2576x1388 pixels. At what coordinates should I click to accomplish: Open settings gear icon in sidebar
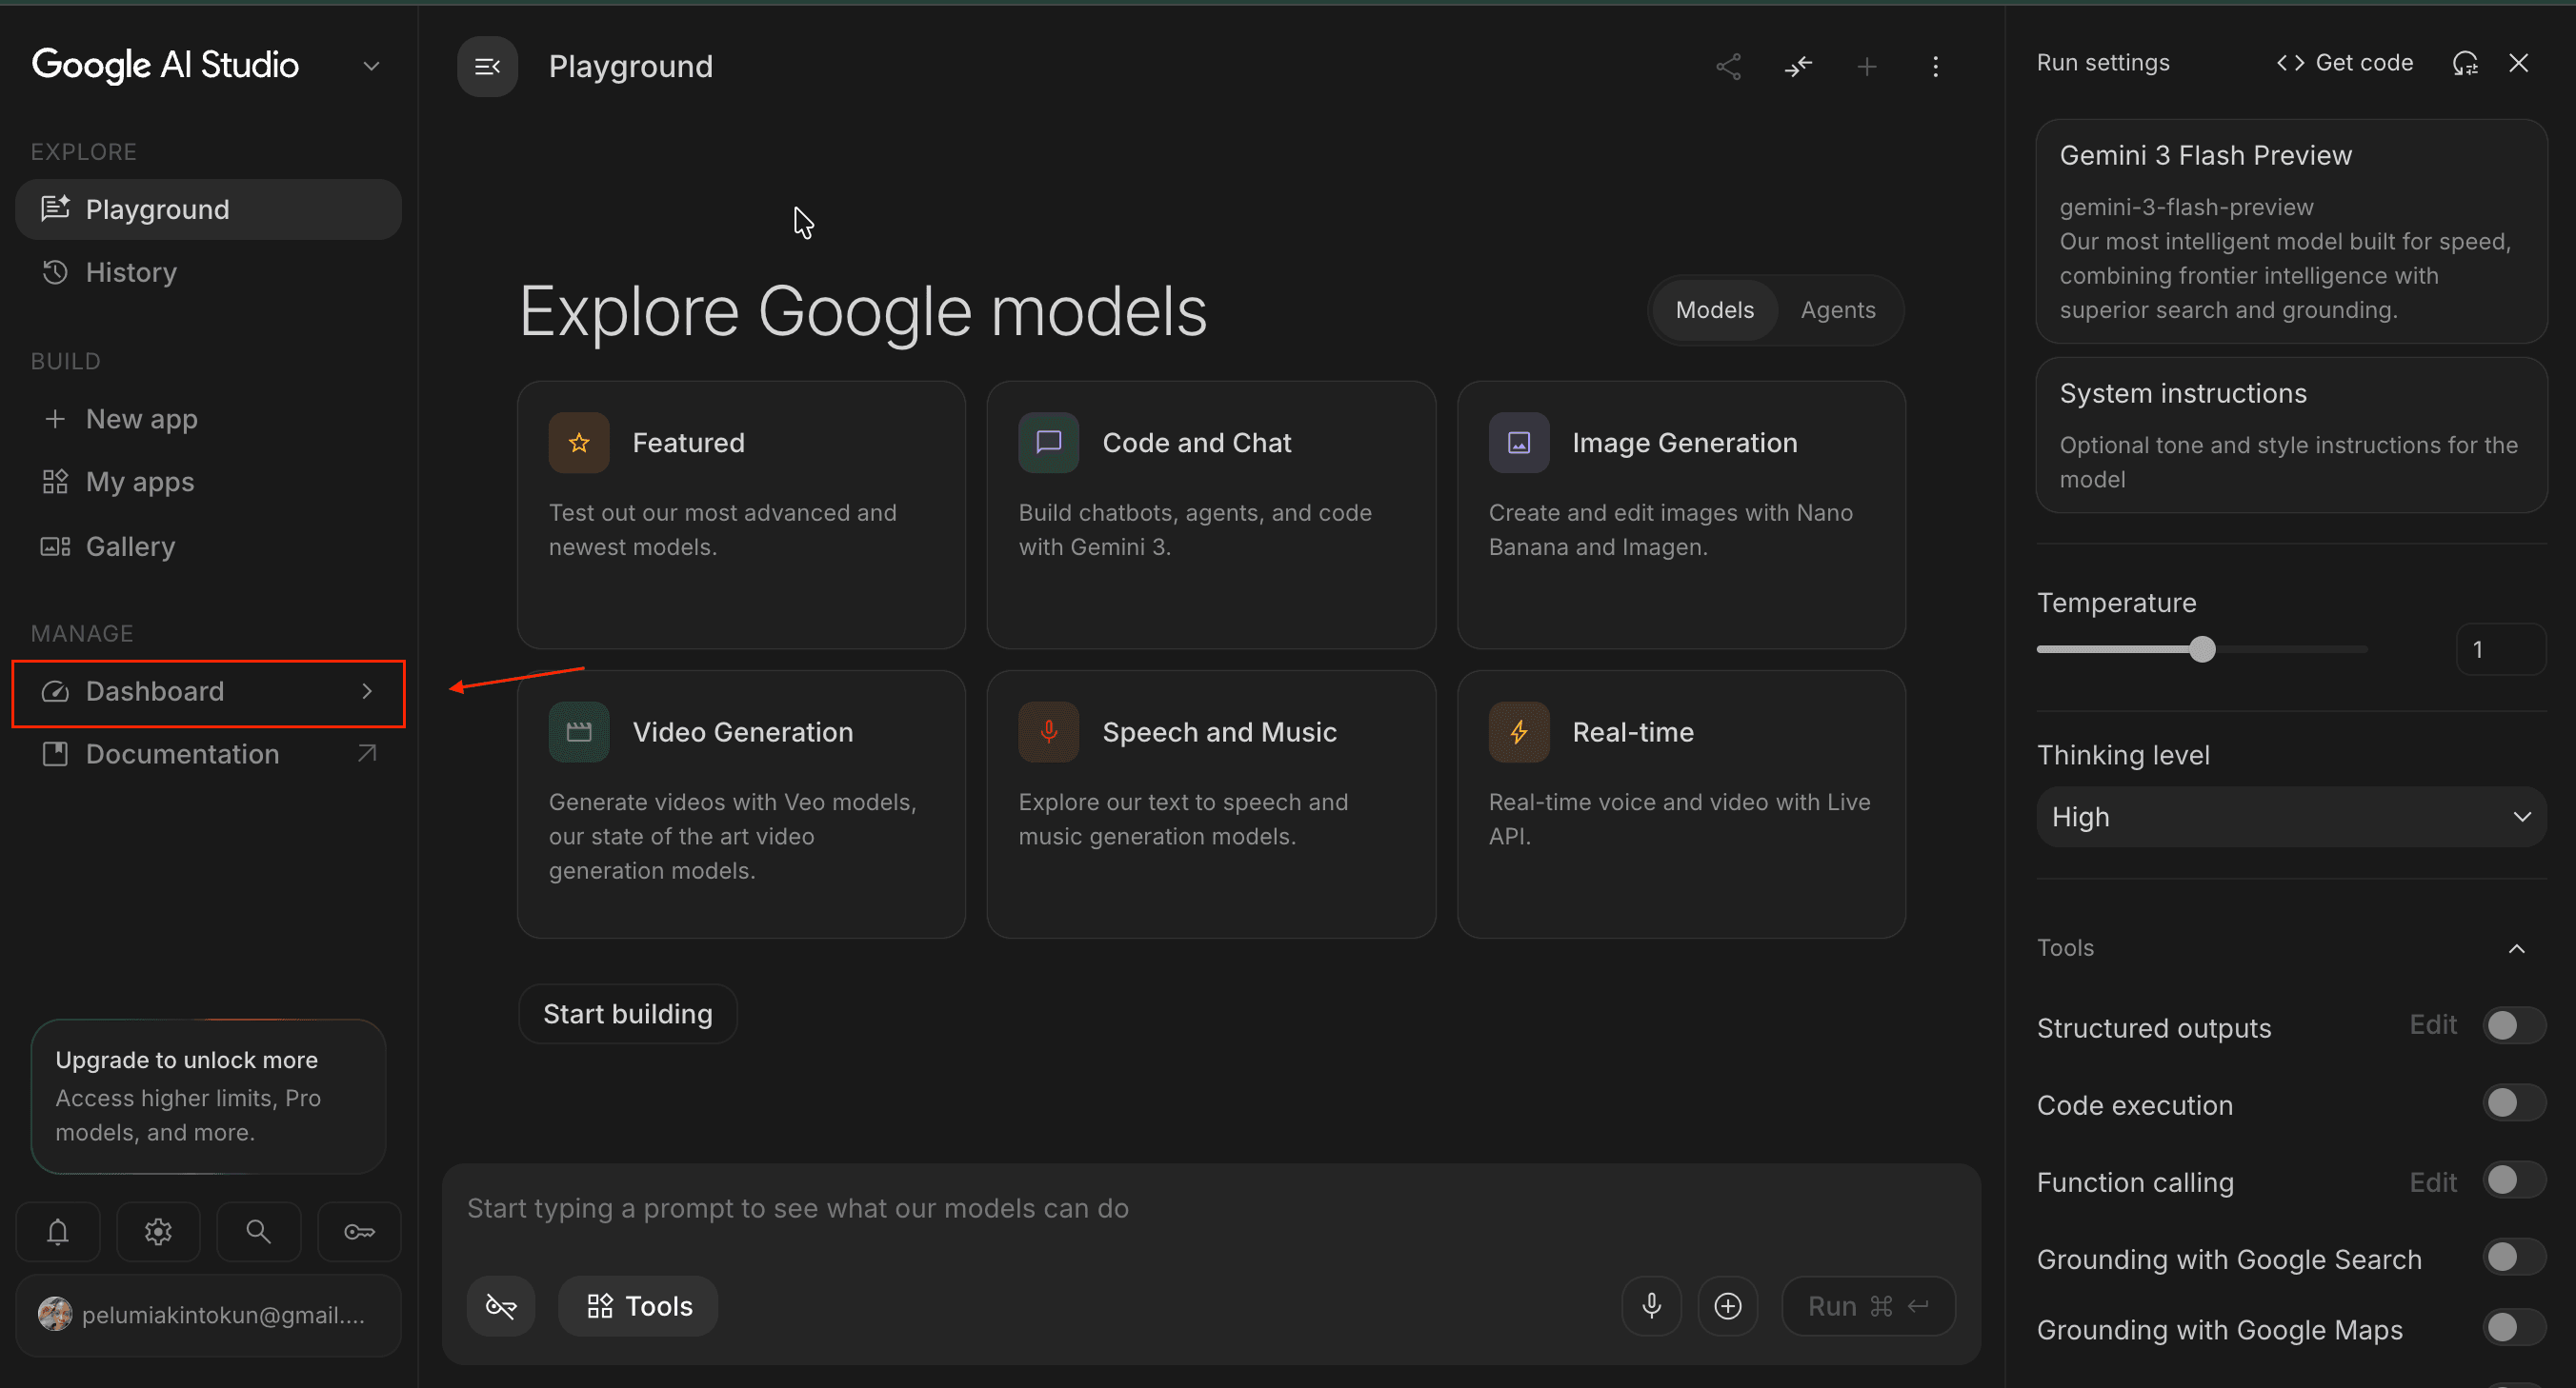coord(158,1231)
